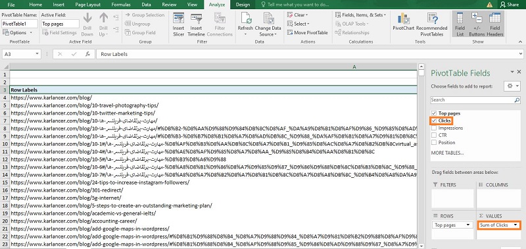Open the PivotTable Options dropdown

[18, 32]
